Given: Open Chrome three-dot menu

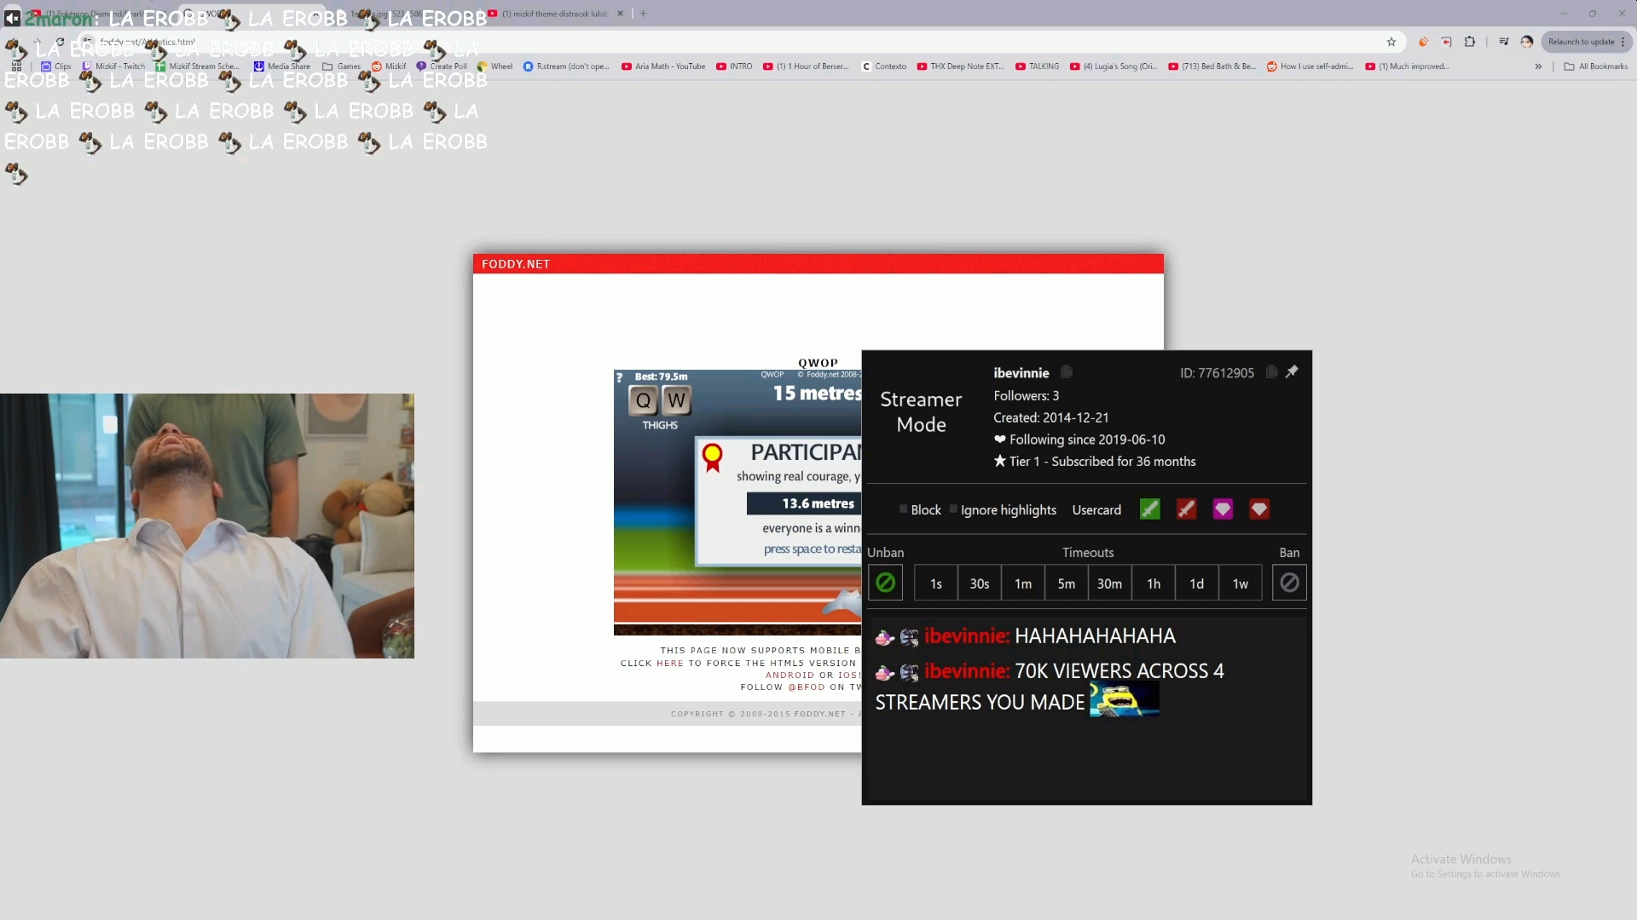Looking at the screenshot, I should pos(1623,42).
